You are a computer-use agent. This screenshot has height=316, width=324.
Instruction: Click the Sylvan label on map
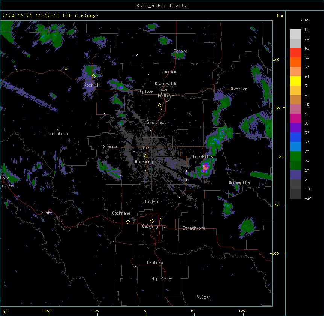[x=147, y=92]
